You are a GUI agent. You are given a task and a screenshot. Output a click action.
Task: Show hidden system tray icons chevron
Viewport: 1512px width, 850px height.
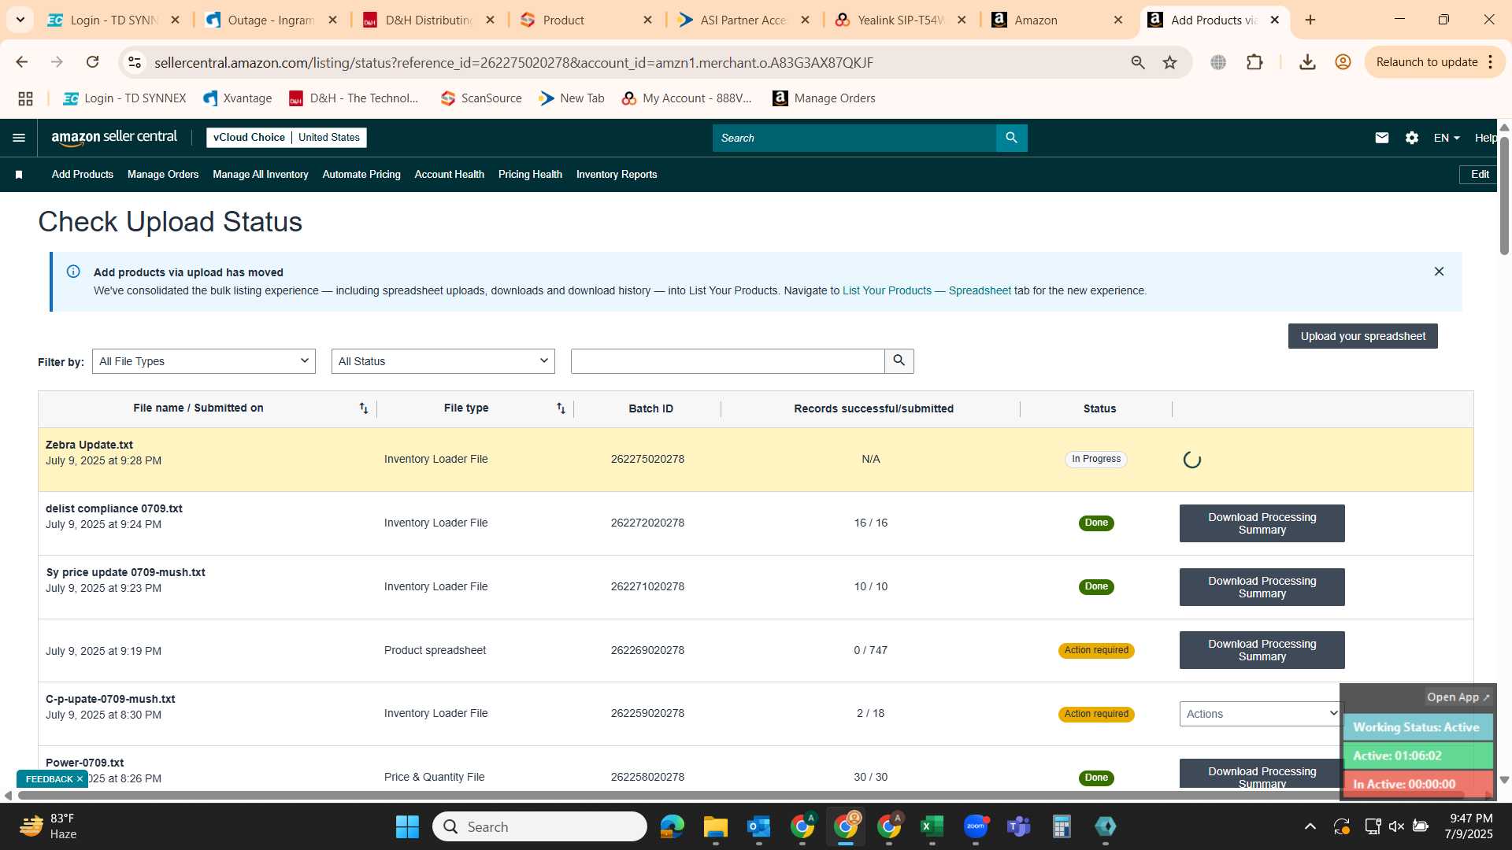click(1310, 826)
